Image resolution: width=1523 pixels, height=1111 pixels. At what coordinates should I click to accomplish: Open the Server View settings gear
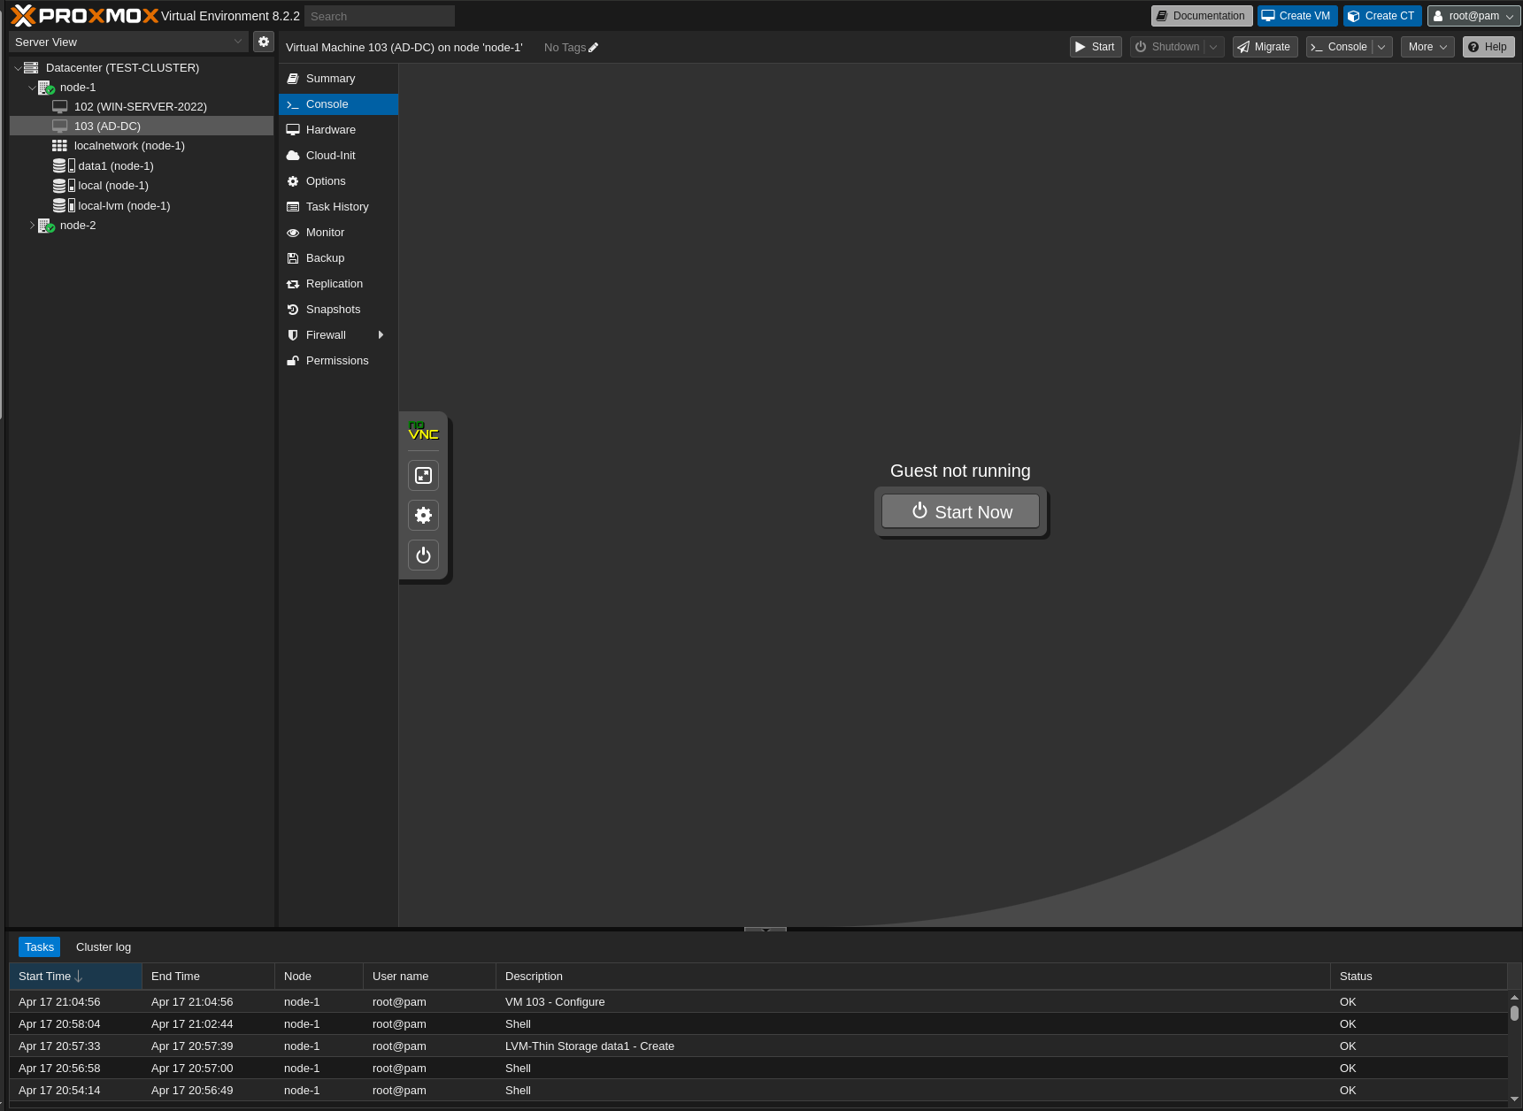click(263, 41)
